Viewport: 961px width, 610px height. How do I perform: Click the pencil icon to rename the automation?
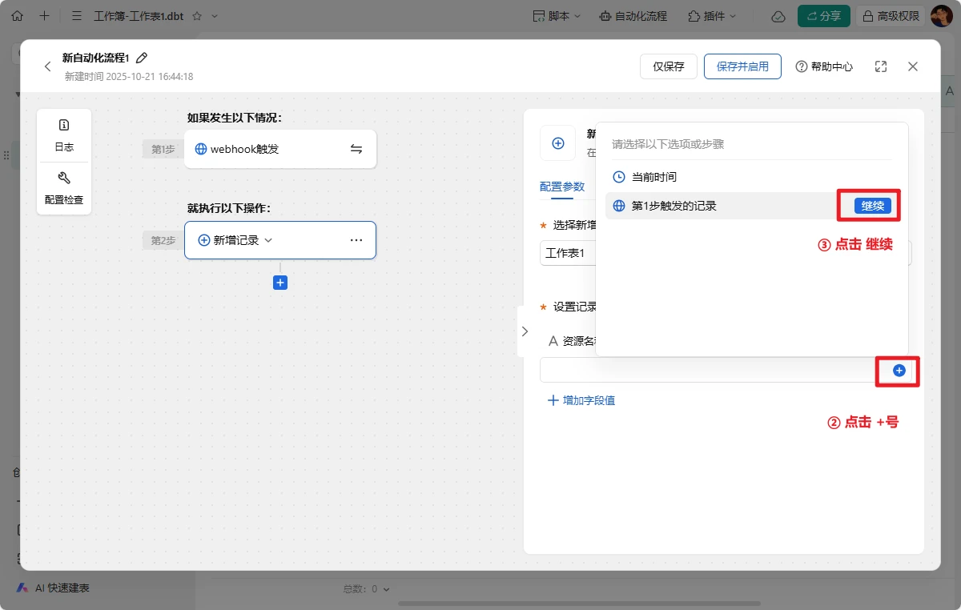click(x=143, y=58)
